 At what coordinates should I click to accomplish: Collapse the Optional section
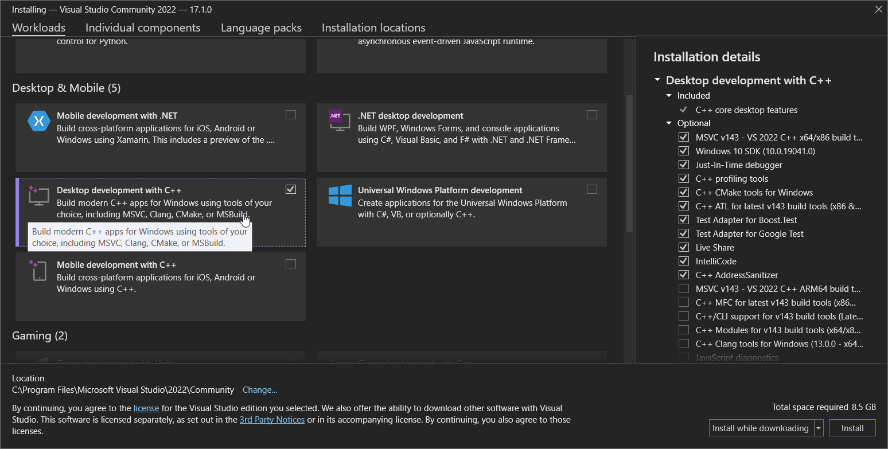669,123
